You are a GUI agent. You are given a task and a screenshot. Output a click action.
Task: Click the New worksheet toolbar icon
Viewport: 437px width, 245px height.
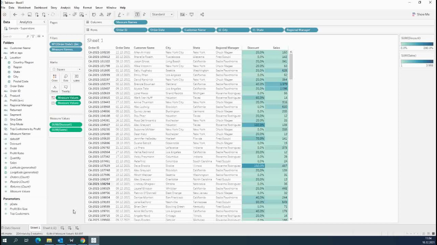click(x=65, y=14)
